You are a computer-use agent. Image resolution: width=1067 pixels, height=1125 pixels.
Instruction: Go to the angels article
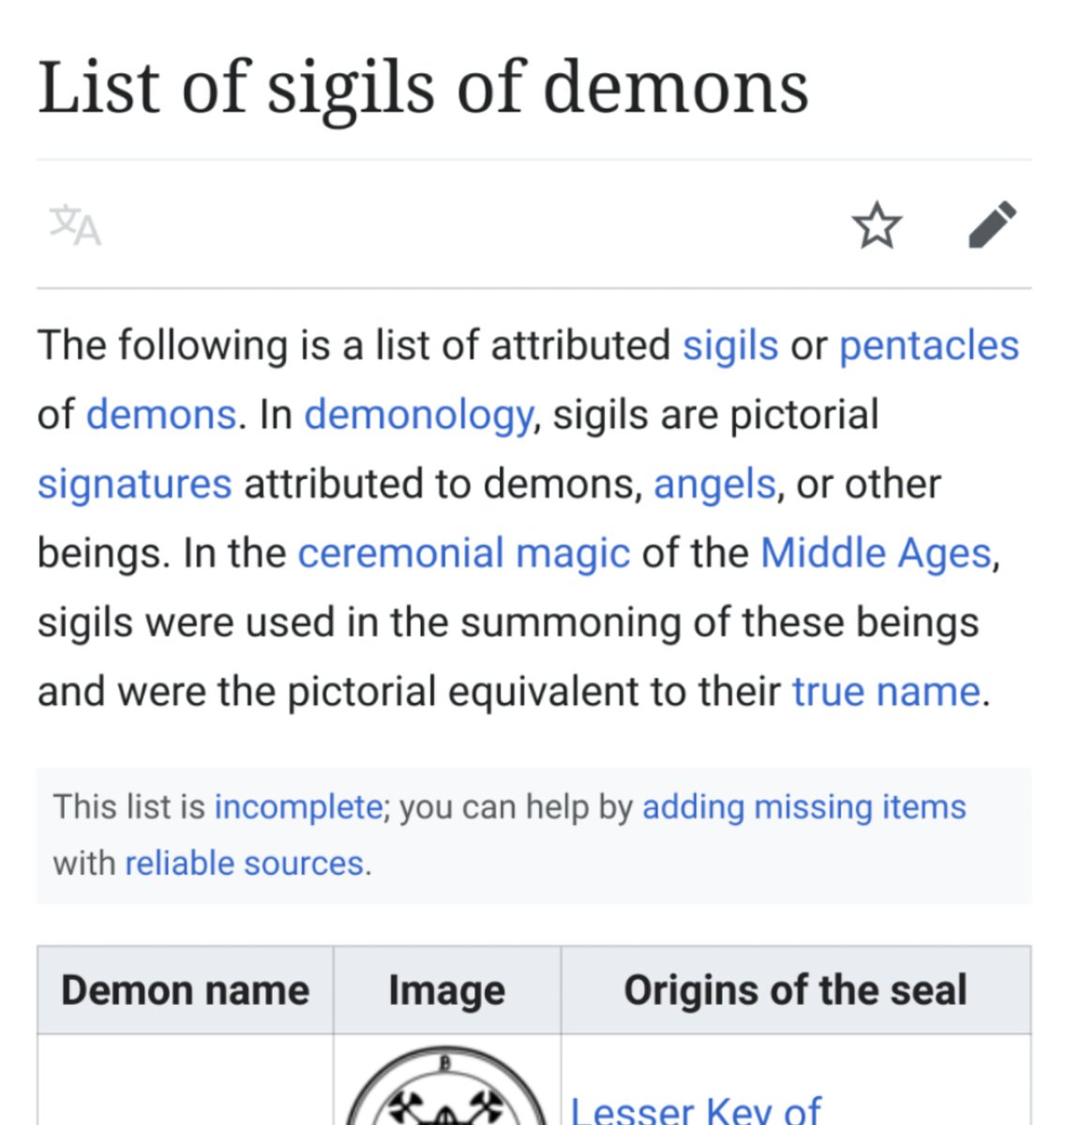coord(714,484)
